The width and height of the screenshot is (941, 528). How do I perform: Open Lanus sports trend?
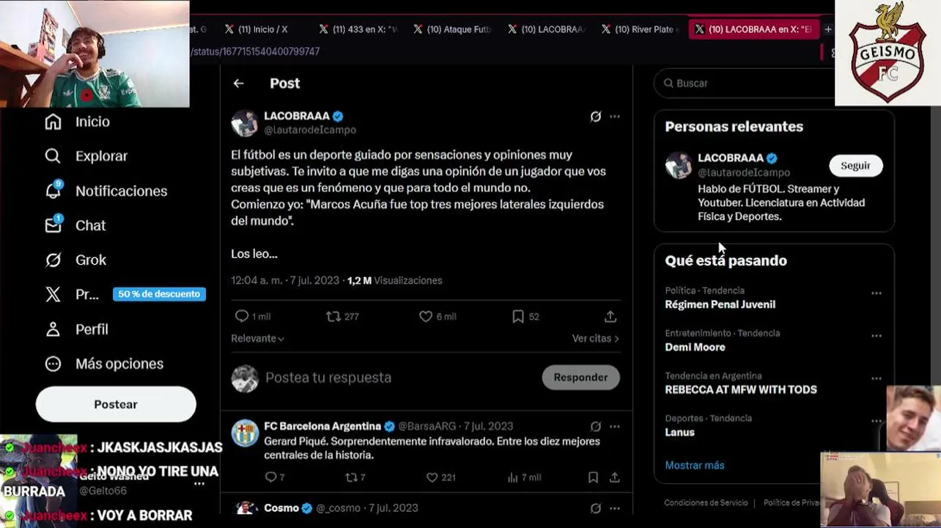[679, 433]
